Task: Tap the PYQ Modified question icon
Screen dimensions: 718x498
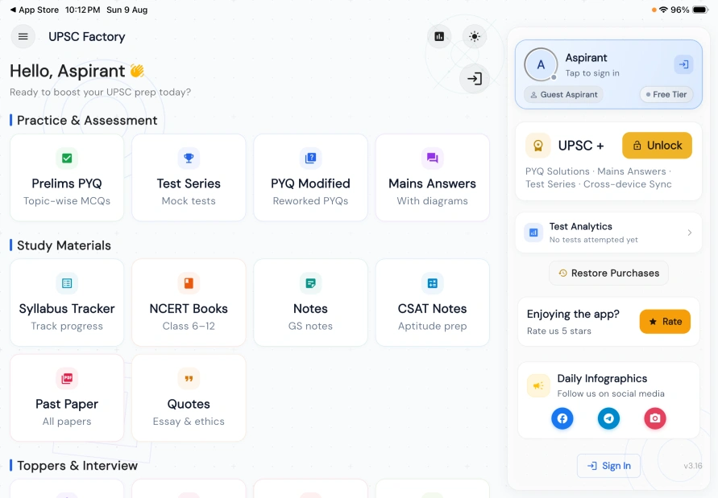Action: (310, 158)
